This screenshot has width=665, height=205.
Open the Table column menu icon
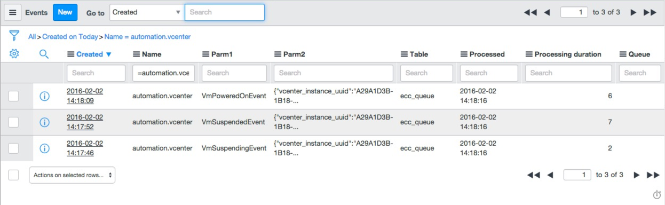[x=404, y=54]
